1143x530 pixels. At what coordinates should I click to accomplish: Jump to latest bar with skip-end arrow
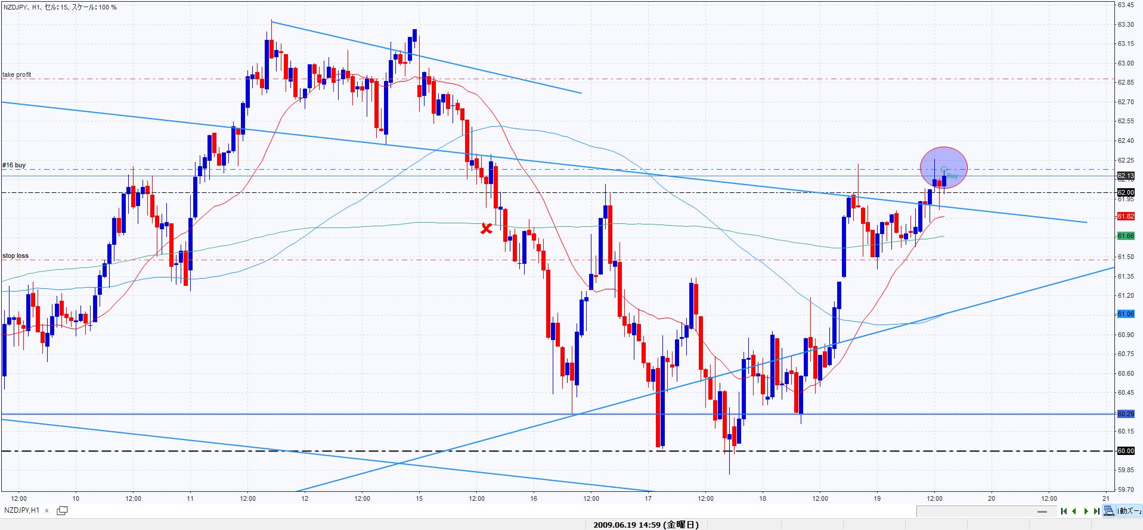click(x=1096, y=511)
